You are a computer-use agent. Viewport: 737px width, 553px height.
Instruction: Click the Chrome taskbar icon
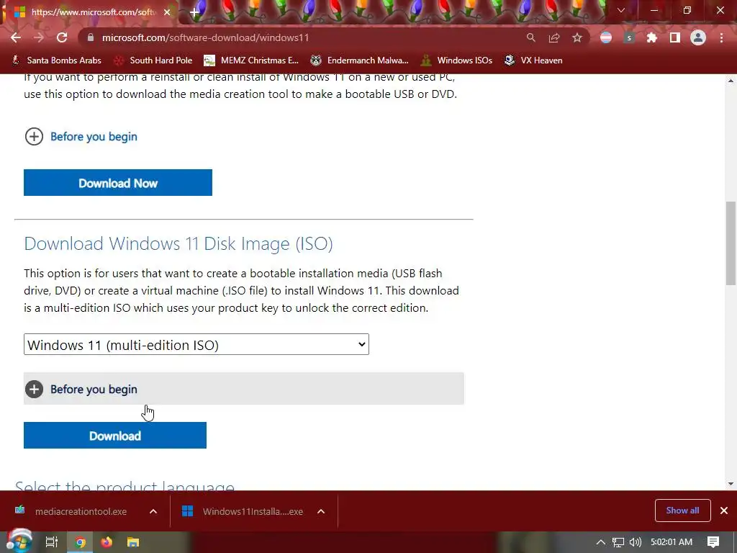coord(81,542)
